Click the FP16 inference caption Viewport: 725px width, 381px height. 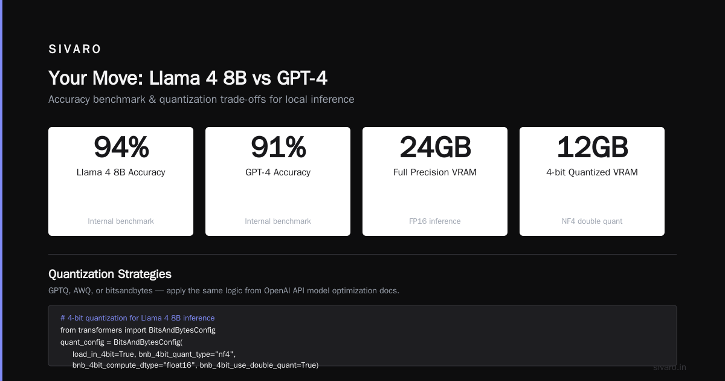[x=435, y=221]
